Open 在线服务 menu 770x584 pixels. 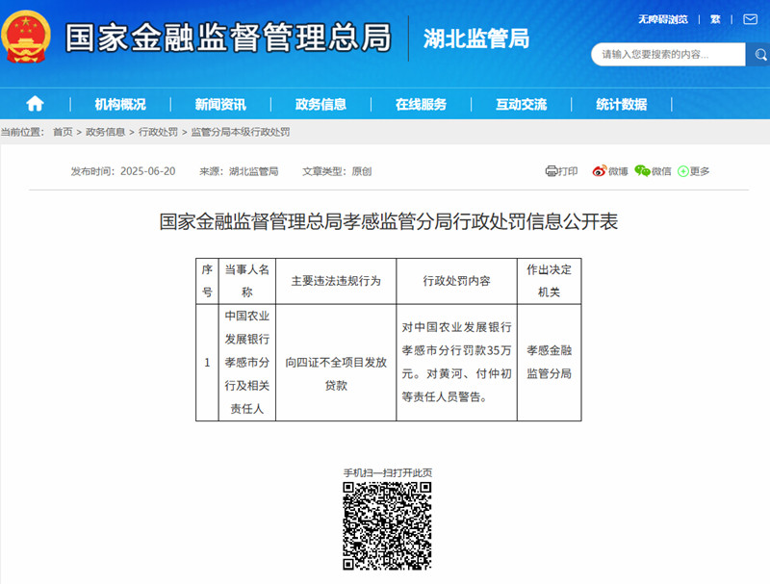421,104
